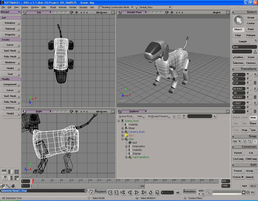
Task: Toggle the View transform mode
Action: click(253, 118)
